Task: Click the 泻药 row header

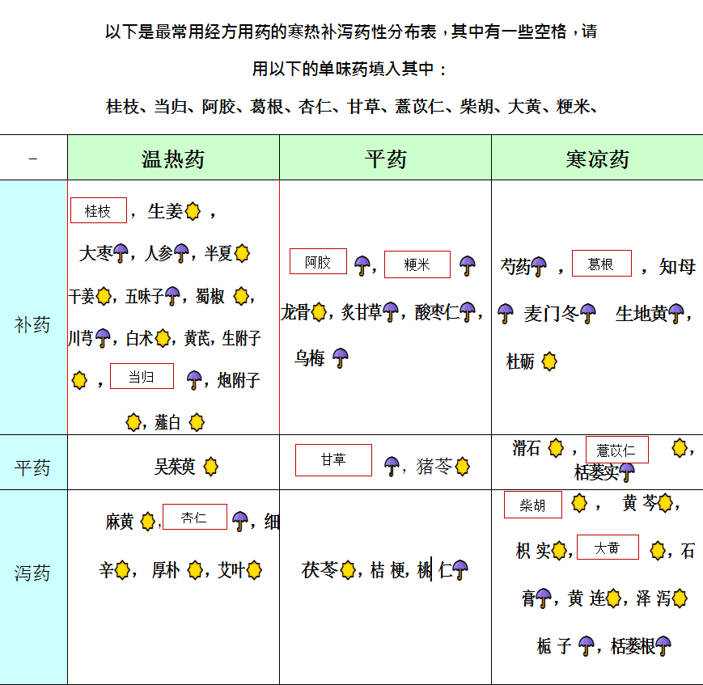Action: point(34,587)
